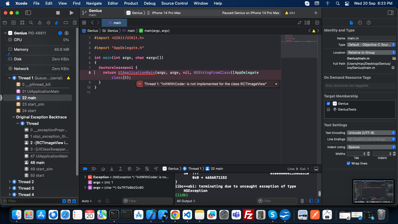Expand Thread 2 in the debug navigator
The height and width of the screenshot is (224, 398).
tap(9, 182)
